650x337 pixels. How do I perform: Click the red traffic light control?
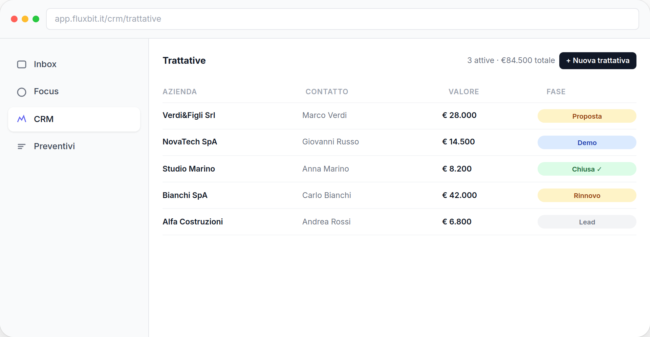coord(14,19)
